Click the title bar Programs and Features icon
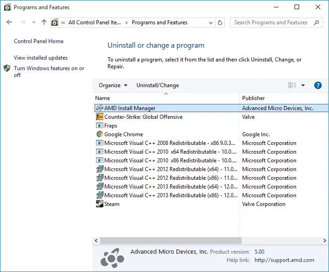The image size is (329, 272). (x=7, y=7)
